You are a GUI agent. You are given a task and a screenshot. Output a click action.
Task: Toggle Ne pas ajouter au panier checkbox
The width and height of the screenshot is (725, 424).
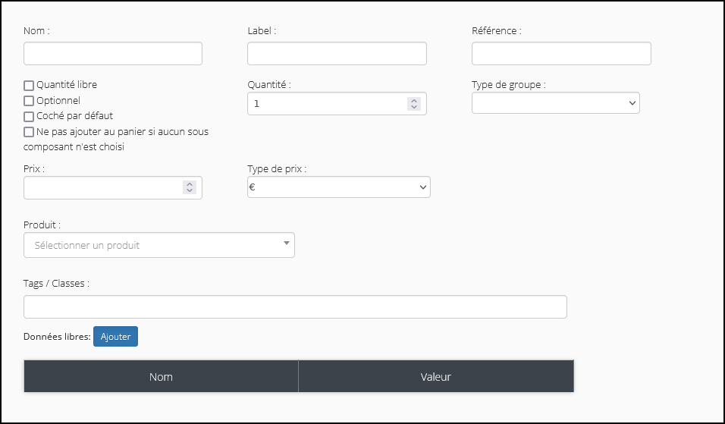29,132
